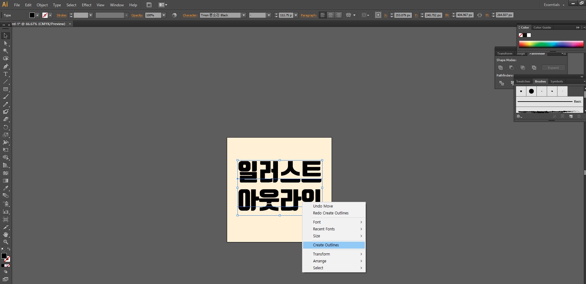Toggle align left paragraph button
The width and height of the screenshot is (586, 284).
[x=322, y=15]
